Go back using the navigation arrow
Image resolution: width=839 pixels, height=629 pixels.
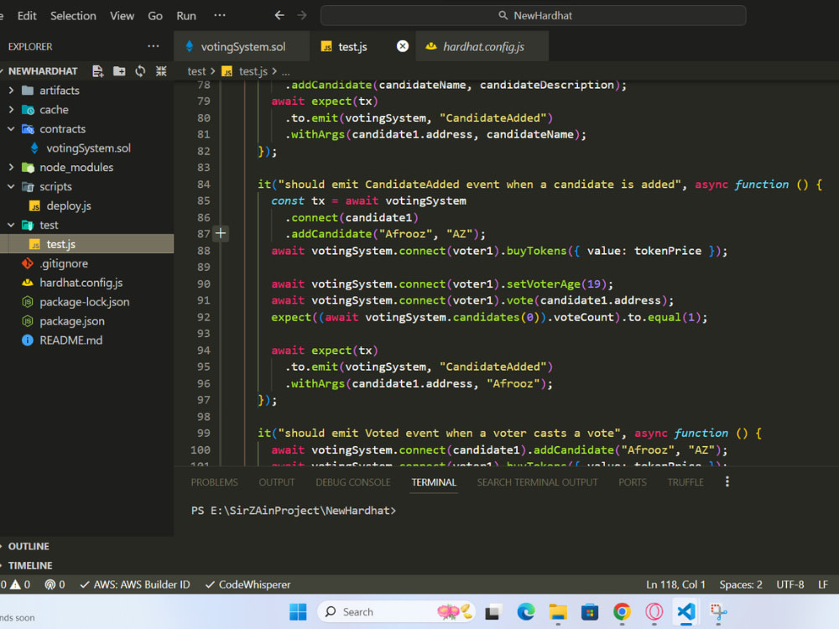coord(279,15)
